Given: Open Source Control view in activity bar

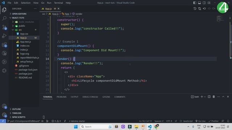Looking at the screenshot, I should click(4, 27).
